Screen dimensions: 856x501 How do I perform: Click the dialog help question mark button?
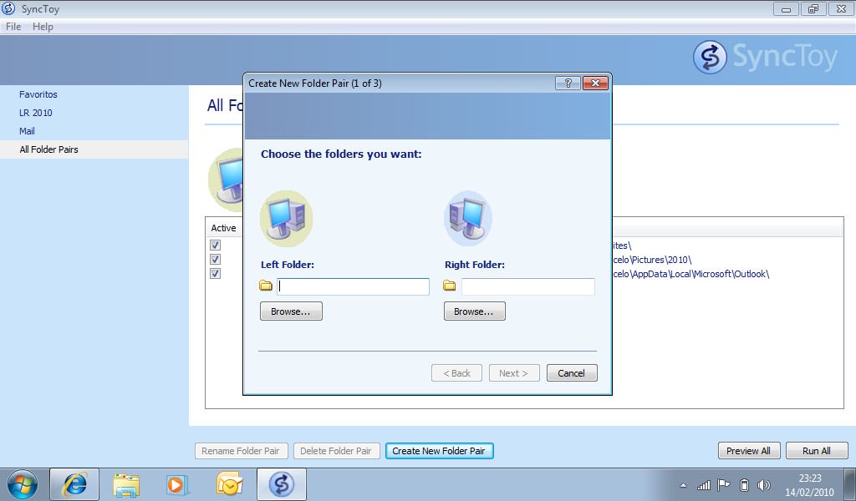click(x=567, y=83)
